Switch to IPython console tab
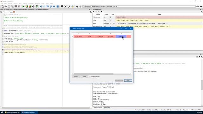203x114 pixels. (98, 108)
